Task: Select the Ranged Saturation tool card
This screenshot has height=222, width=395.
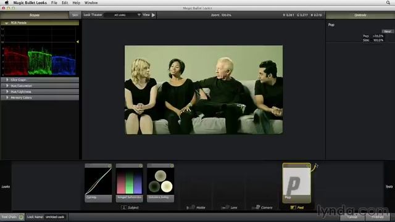Action: [x=129, y=183]
